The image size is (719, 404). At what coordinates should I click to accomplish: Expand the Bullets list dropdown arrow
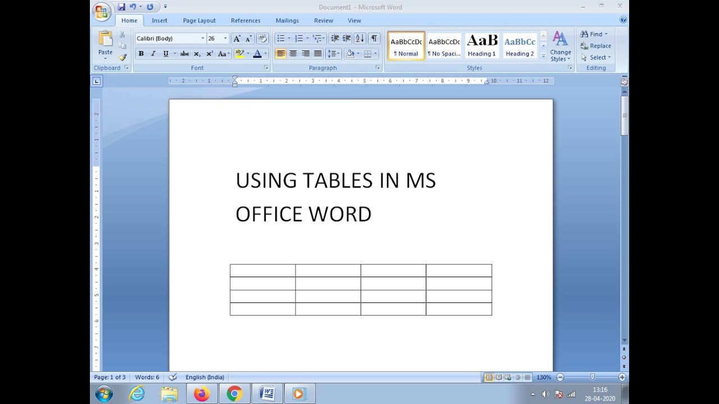click(289, 38)
